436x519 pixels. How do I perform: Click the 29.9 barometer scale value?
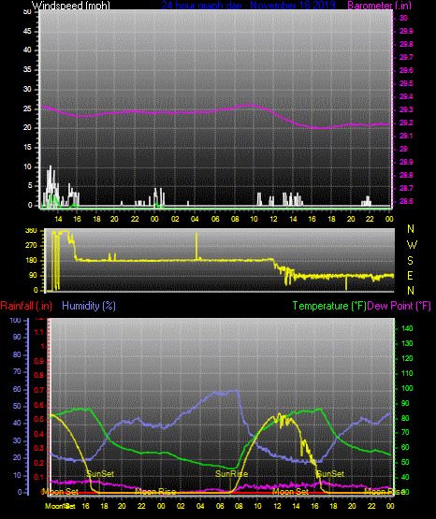coord(406,31)
